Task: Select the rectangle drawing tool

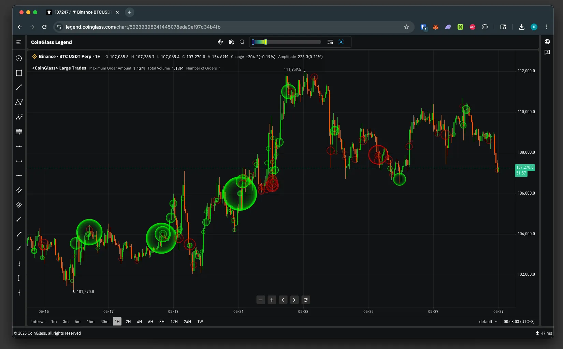Action: (19, 73)
